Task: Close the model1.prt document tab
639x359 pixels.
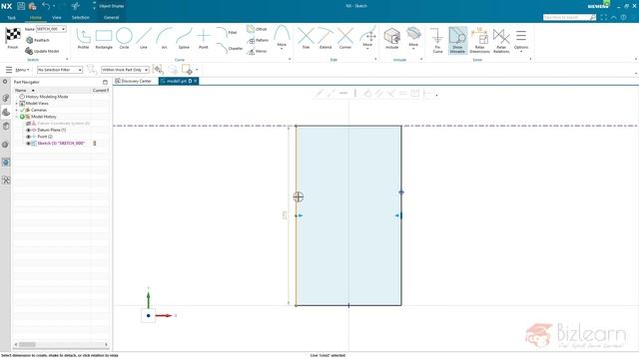Action: [196, 81]
